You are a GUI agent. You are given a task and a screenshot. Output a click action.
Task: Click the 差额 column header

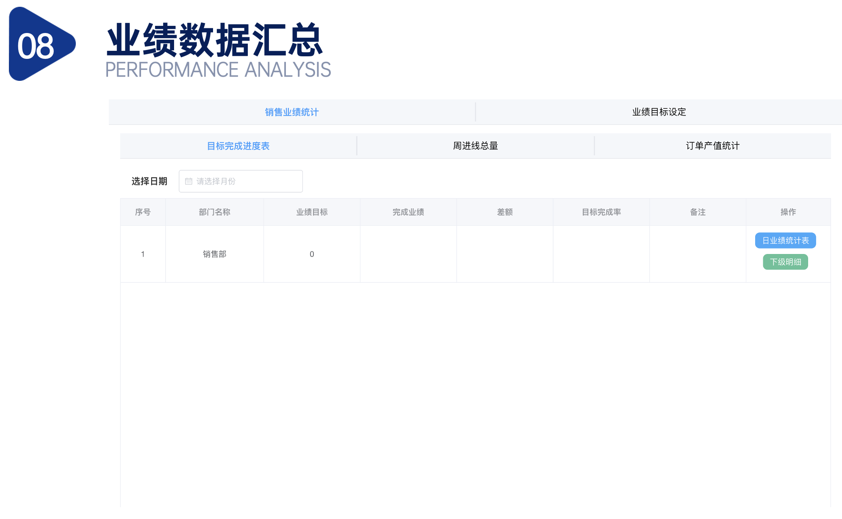click(x=504, y=212)
